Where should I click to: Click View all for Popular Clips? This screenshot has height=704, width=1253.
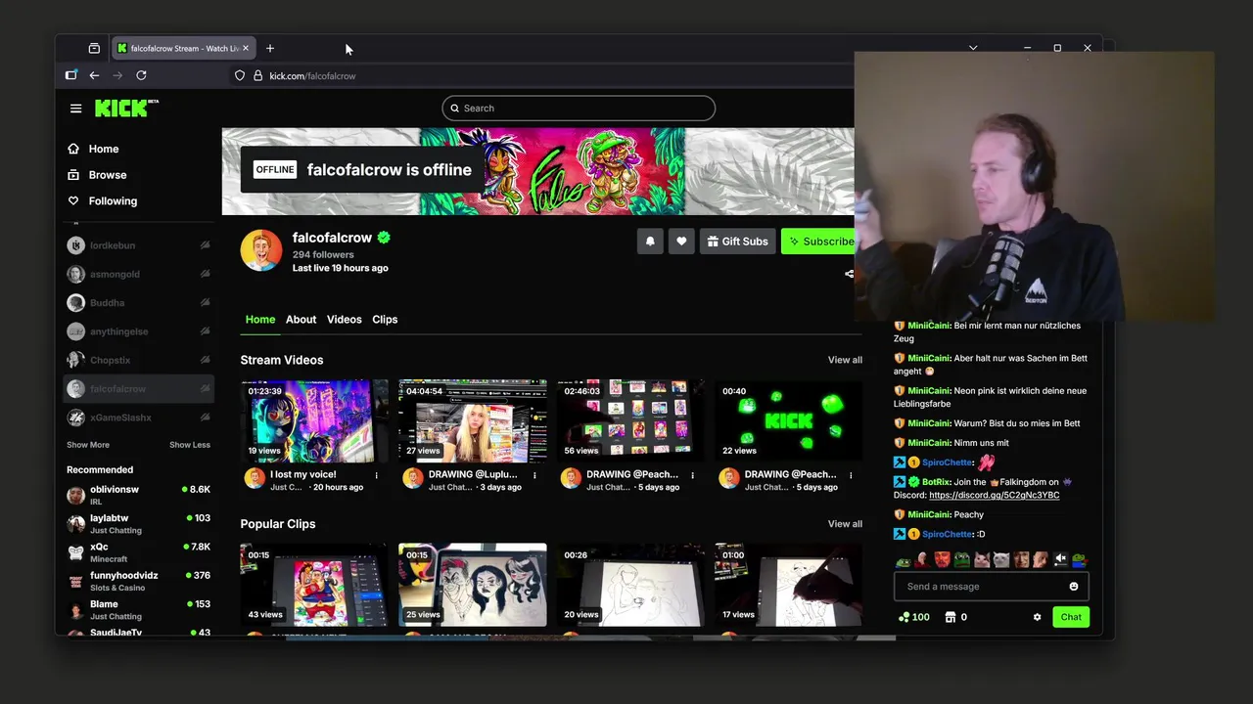(845, 524)
